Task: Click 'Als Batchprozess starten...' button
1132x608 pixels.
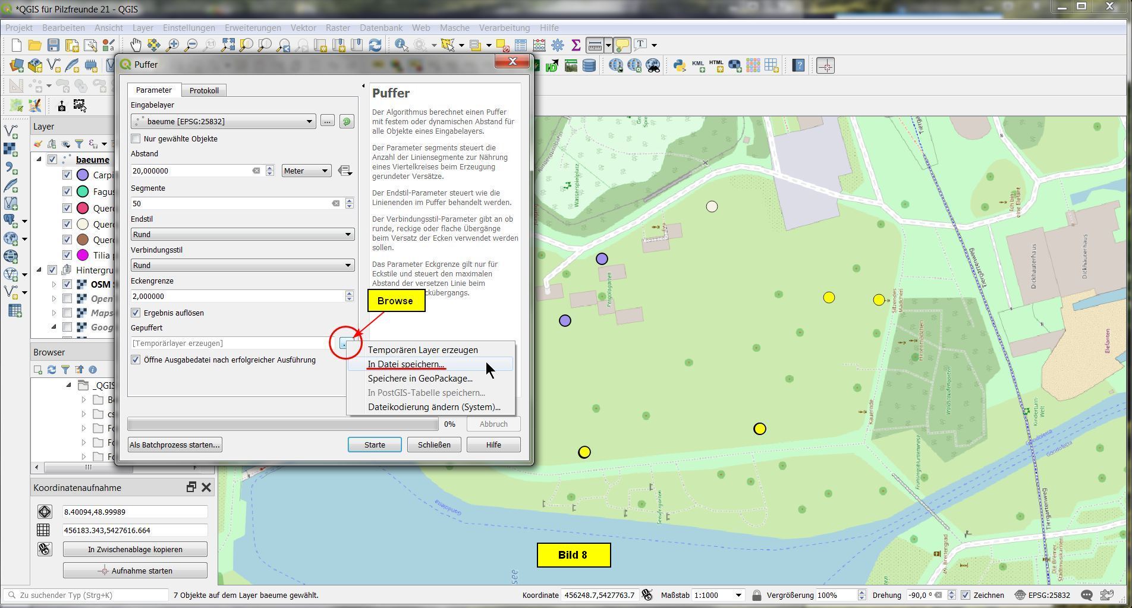Action: [175, 445]
